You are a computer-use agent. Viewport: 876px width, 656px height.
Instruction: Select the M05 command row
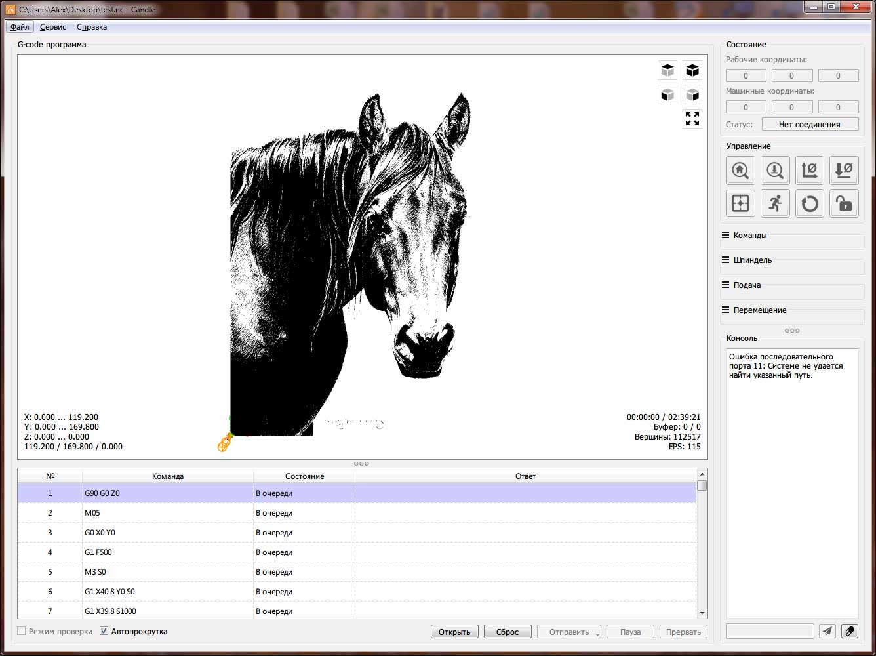coord(357,513)
